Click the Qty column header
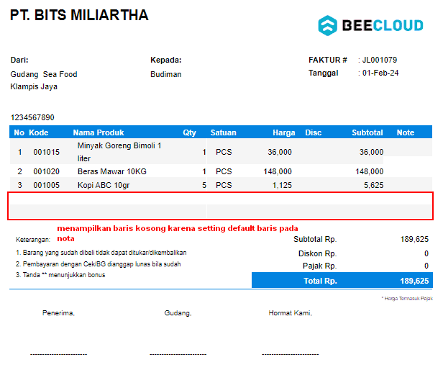Viewport: 443px width, 365px height. [189, 132]
